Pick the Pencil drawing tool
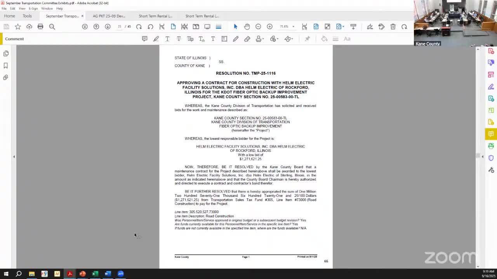 pos(236,39)
